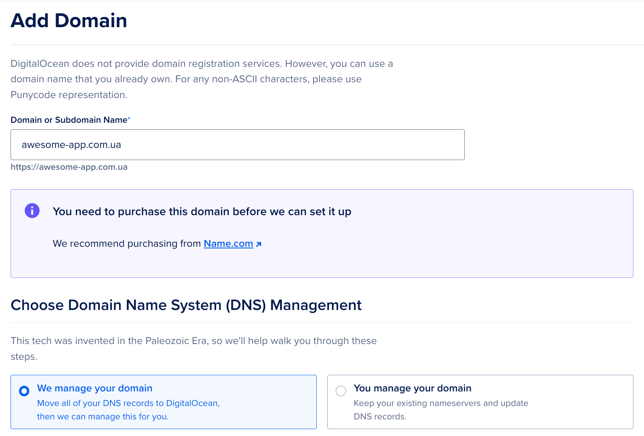The image size is (644, 436).
Task: Click the 'Keep your existing nameservers' description
Action: point(441,410)
